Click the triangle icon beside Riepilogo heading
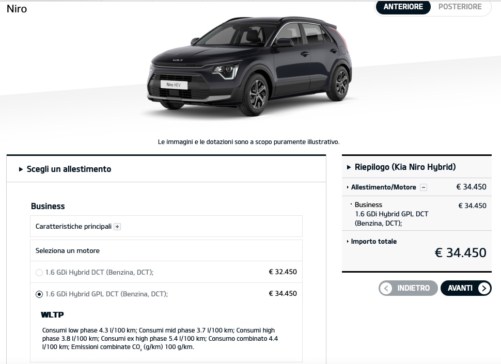The width and height of the screenshot is (501, 364). (x=349, y=167)
